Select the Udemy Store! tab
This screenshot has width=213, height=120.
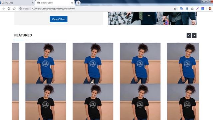(x=55, y=3)
